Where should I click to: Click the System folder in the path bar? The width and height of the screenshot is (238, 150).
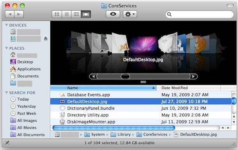click(x=94, y=134)
